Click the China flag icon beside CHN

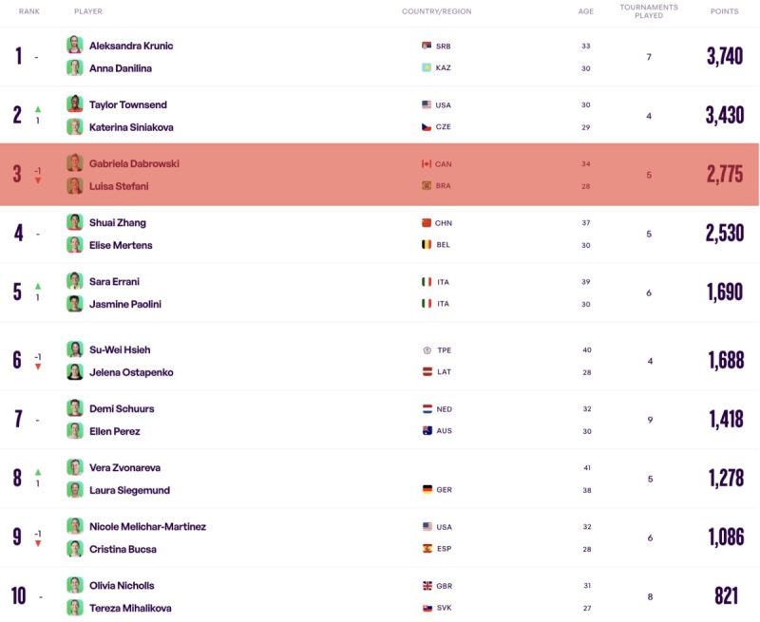point(427,223)
